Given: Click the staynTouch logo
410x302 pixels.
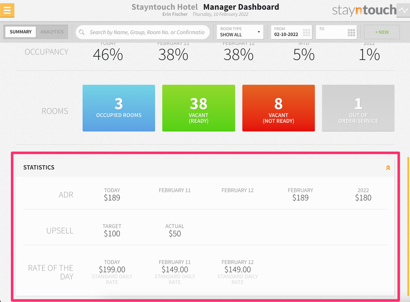Looking at the screenshot, I should pyautogui.click(x=364, y=10).
